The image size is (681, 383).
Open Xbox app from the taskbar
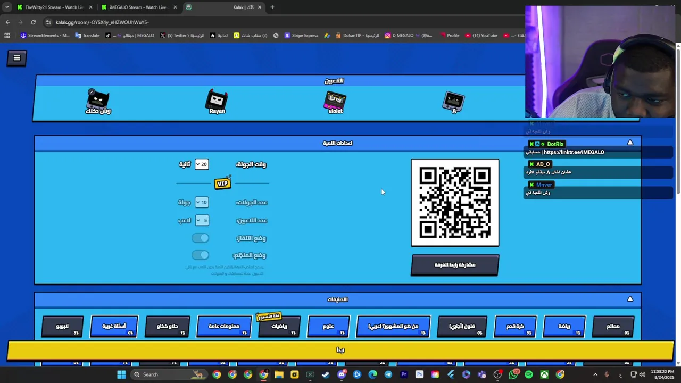click(544, 374)
